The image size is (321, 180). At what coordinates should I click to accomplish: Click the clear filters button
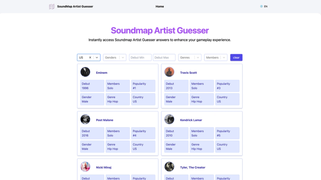coord(236,58)
